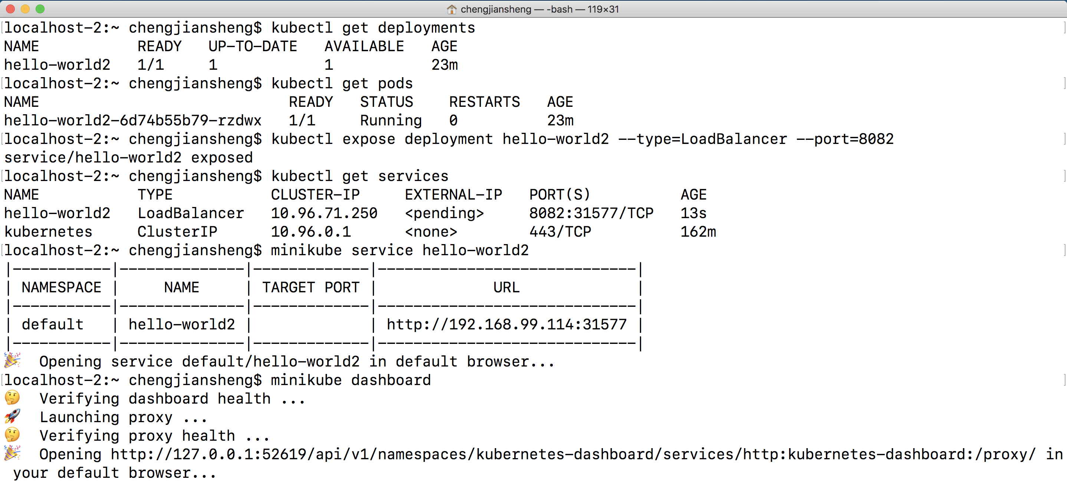
Task: Click the 8082:31577/TCP port entry
Action: 591,213
